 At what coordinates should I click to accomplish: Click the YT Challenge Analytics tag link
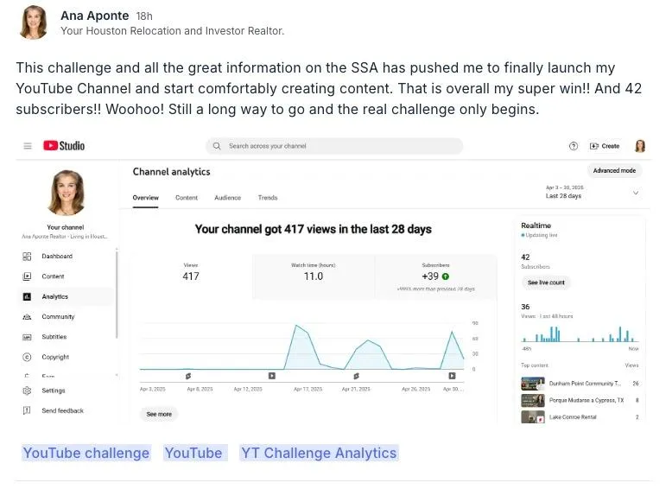click(319, 453)
